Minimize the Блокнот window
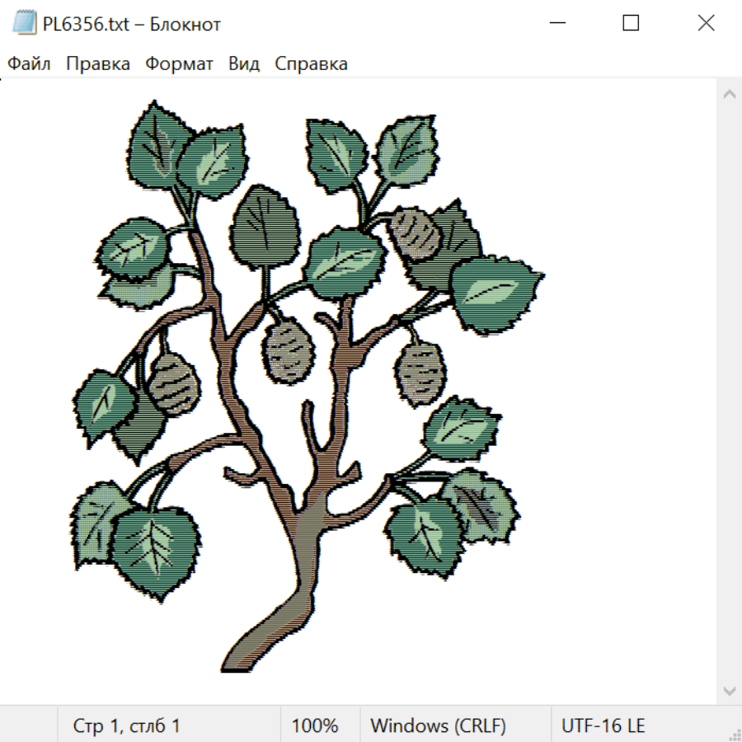The image size is (742, 742). point(557,23)
